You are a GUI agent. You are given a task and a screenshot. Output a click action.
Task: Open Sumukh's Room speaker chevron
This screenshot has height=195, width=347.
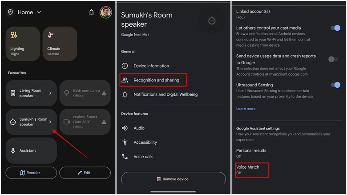50,122
